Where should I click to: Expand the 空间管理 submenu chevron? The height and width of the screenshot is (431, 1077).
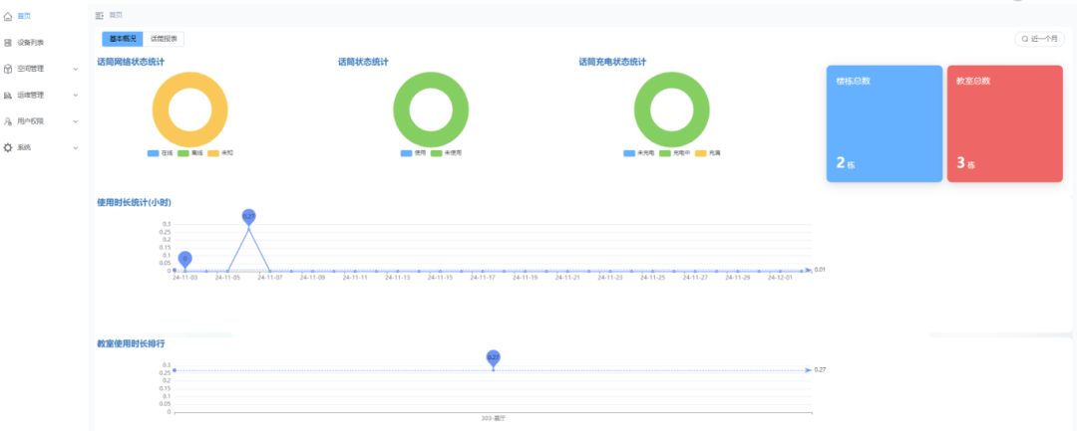pyautogui.click(x=75, y=69)
